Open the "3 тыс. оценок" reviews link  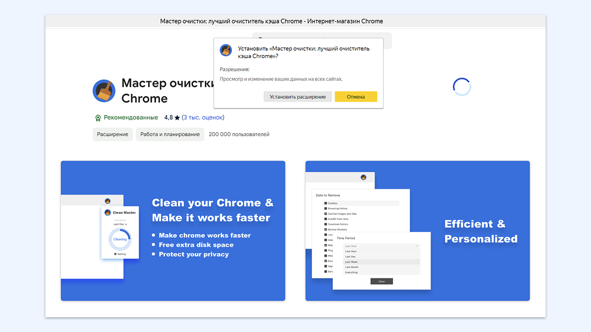point(203,118)
